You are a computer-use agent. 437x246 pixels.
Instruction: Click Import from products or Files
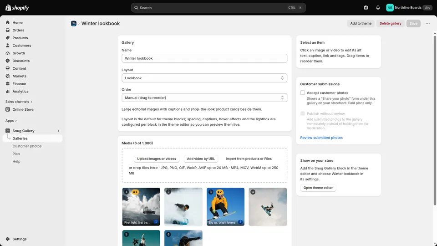point(249,159)
